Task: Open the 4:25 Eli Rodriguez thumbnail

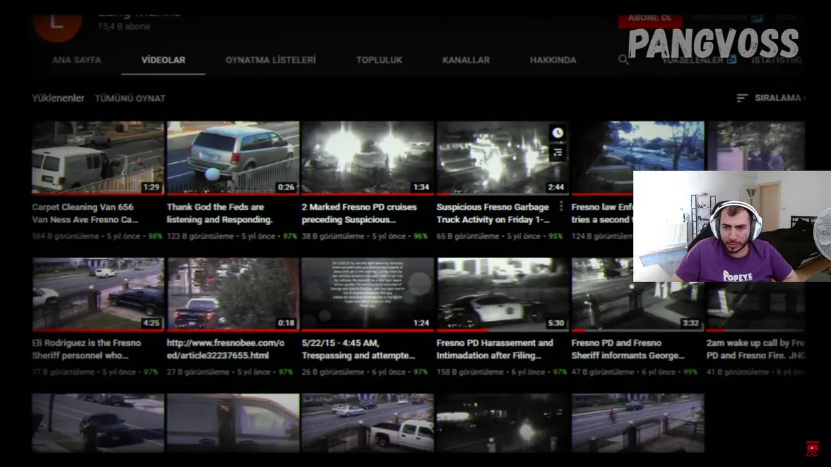Action: (x=98, y=294)
